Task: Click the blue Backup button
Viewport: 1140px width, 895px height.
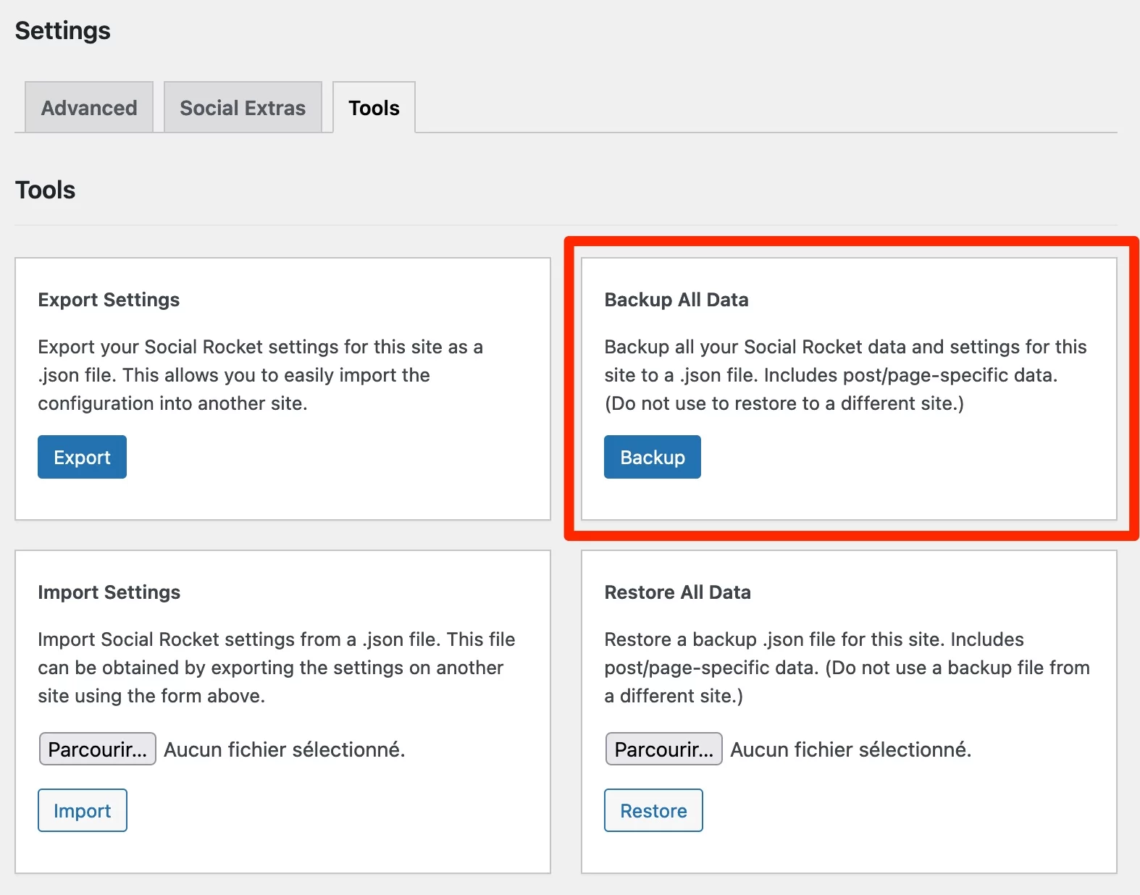Action: (x=653, y=457)
